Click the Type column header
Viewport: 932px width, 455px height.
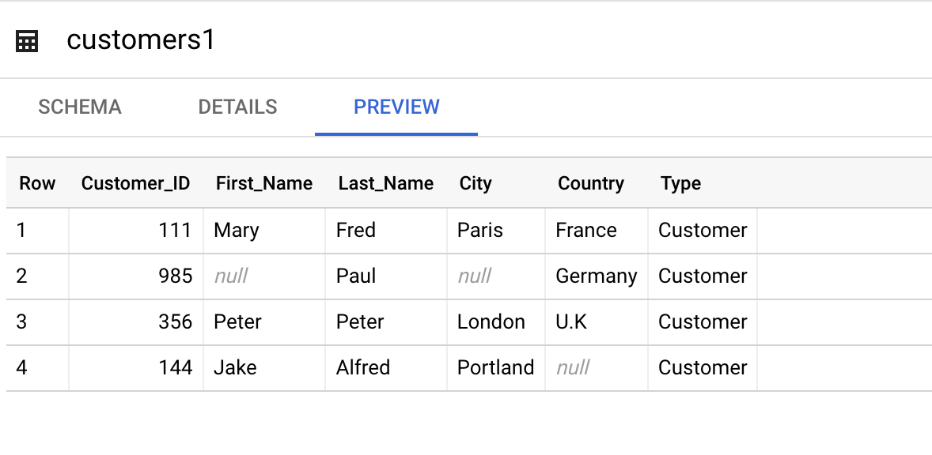(x=680, y=183)
